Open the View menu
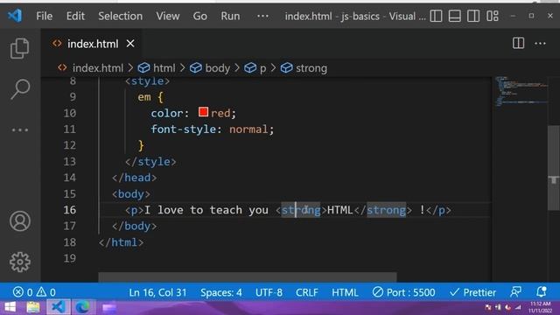The image size is (560, 315). click(167, 16)
